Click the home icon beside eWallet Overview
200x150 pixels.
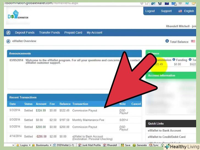click(x=8, y=41)
